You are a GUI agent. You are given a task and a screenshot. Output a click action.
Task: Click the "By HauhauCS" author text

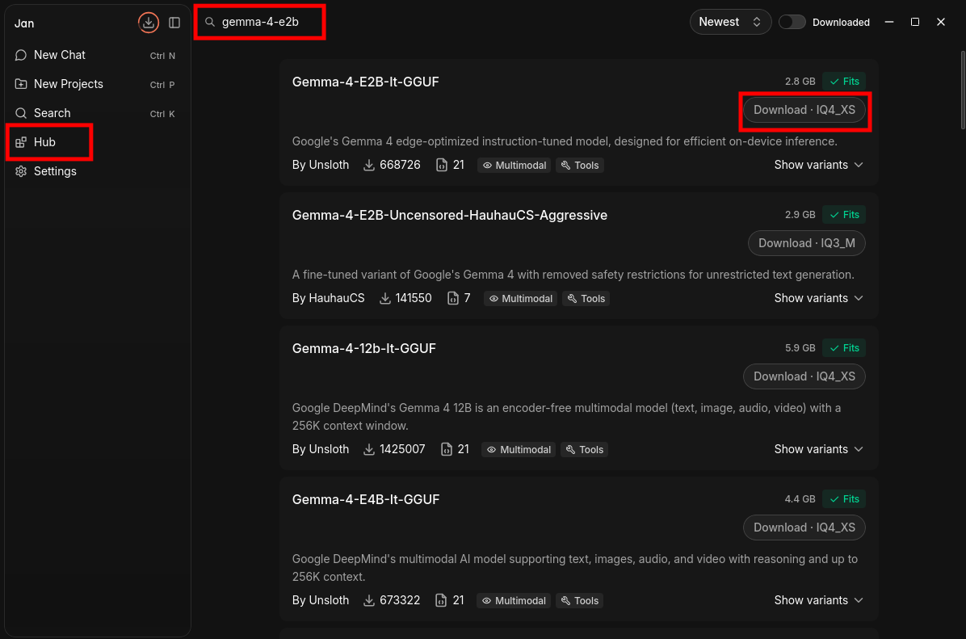click(x=329, y=298)
